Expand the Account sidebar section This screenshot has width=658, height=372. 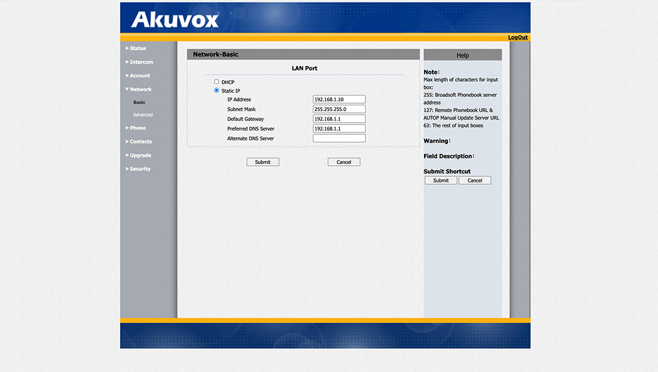click(140, 76)
